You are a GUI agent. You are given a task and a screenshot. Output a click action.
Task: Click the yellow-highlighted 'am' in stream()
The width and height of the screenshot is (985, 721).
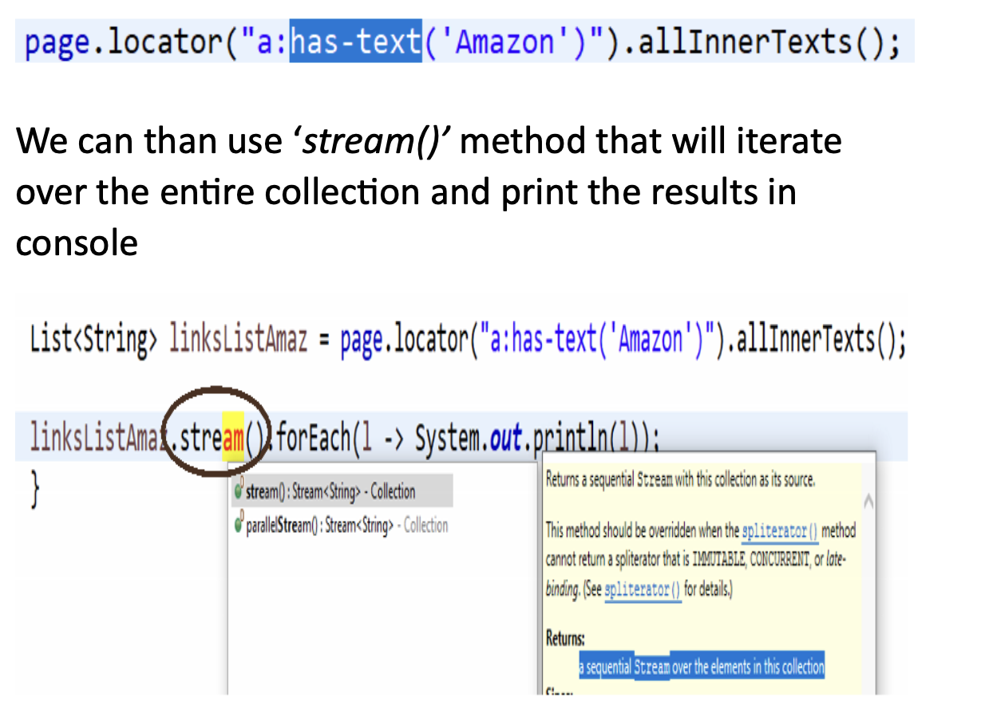(x=232, y=438)
